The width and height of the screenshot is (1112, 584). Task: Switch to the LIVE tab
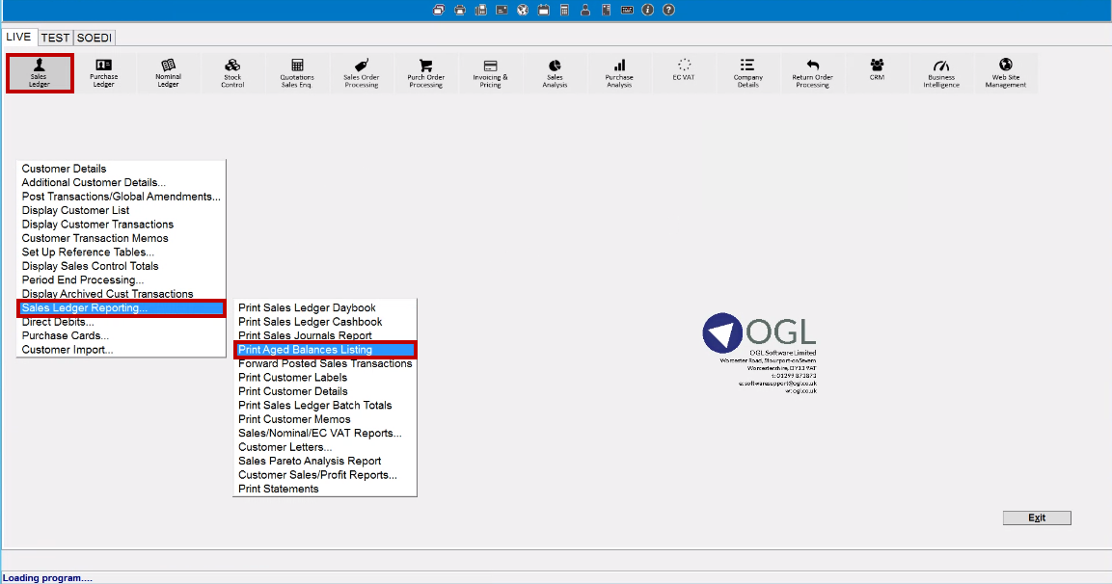pyautogui.click(x=19, y=37)
